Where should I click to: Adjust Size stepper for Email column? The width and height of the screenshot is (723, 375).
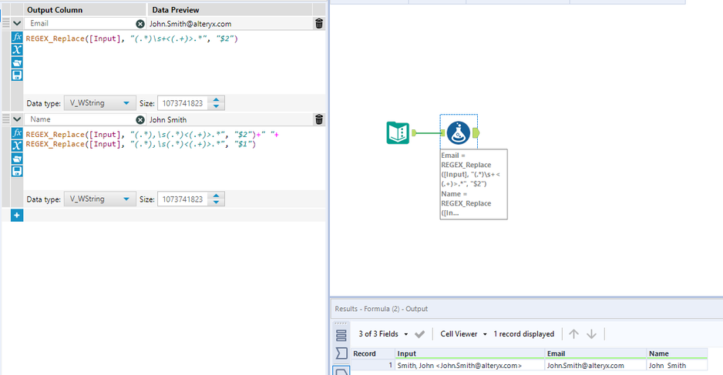coord(217,103)
